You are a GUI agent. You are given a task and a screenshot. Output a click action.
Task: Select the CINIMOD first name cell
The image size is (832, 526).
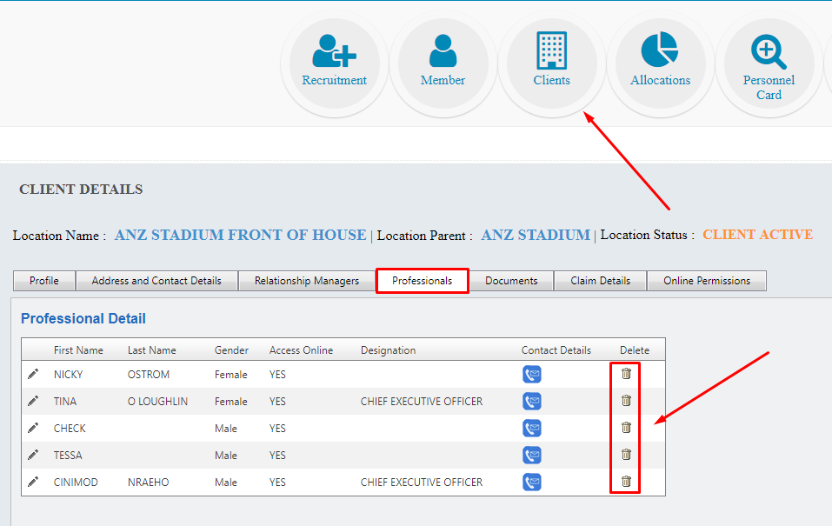(76, 483)
